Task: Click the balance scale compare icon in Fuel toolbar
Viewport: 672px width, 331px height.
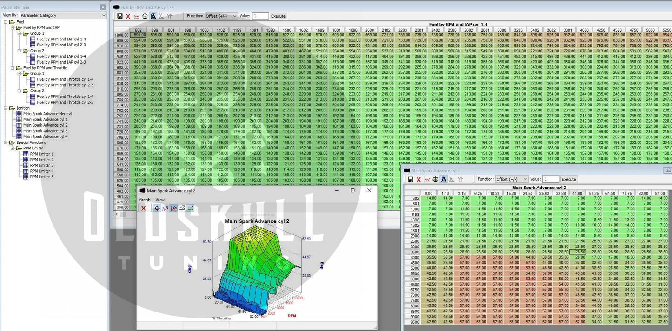Action: [145, 16]
